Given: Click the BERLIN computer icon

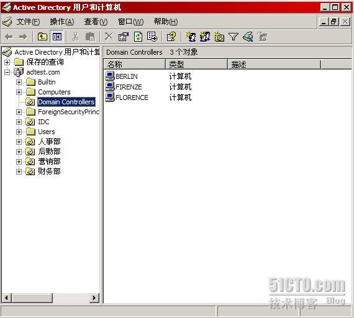Looking at the screenshot, I should click(110, 76).
